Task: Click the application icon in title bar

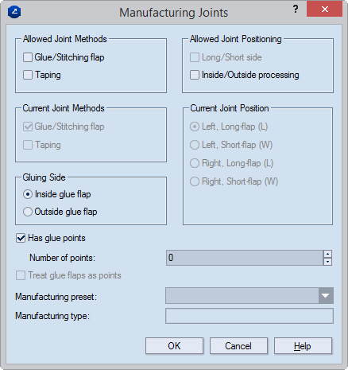Action: (14, 12)
